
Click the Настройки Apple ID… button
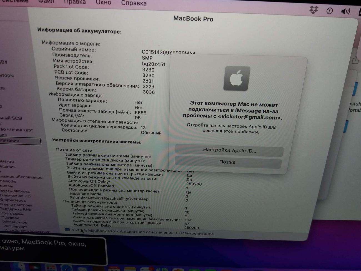pos(229,150)
